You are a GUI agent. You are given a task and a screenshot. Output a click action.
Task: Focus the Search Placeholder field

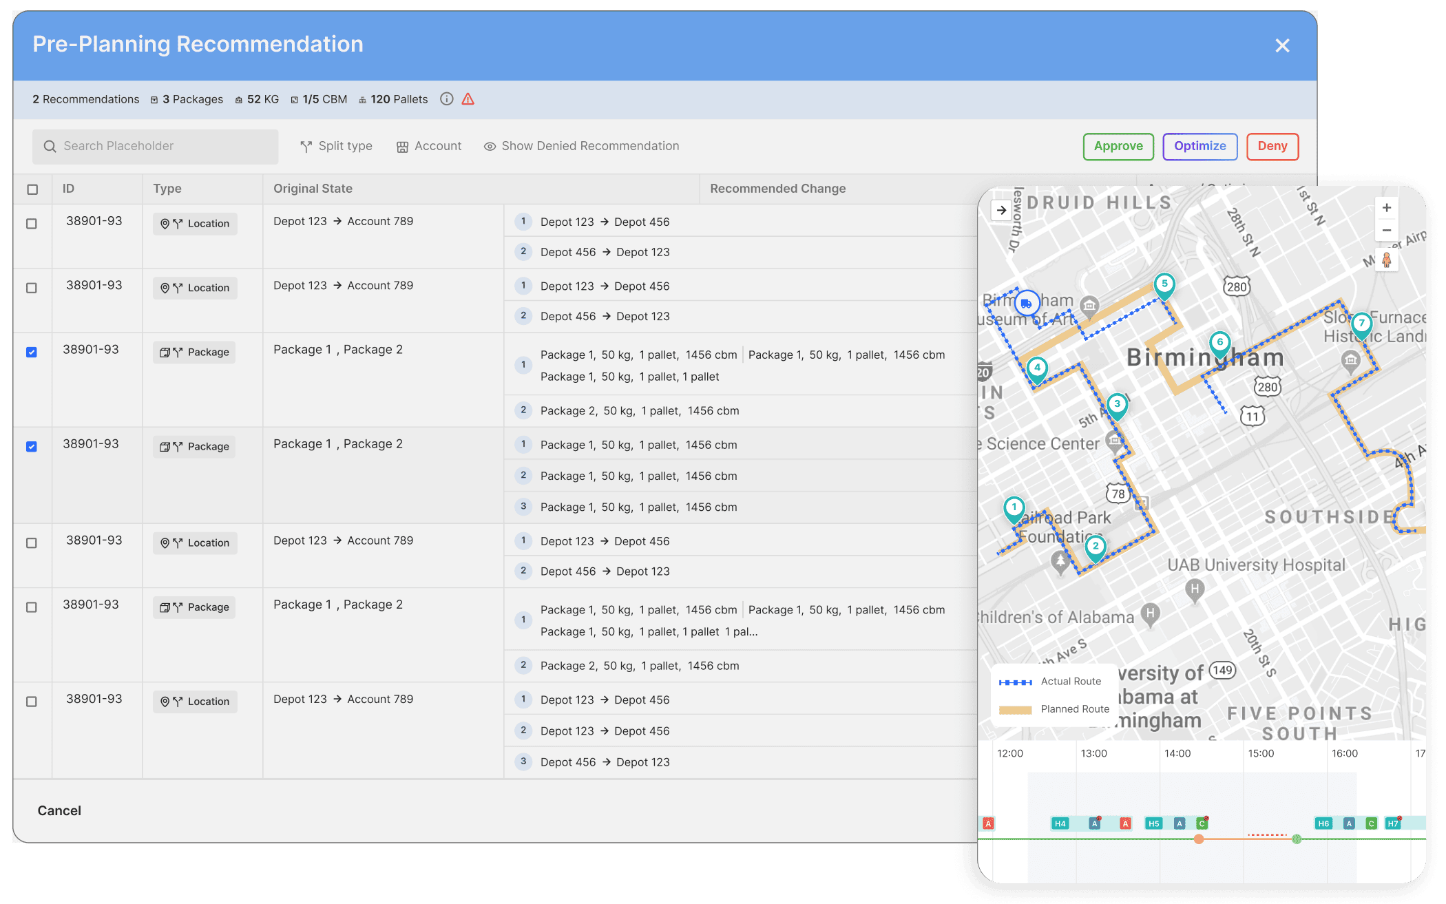tap(156, 146)
